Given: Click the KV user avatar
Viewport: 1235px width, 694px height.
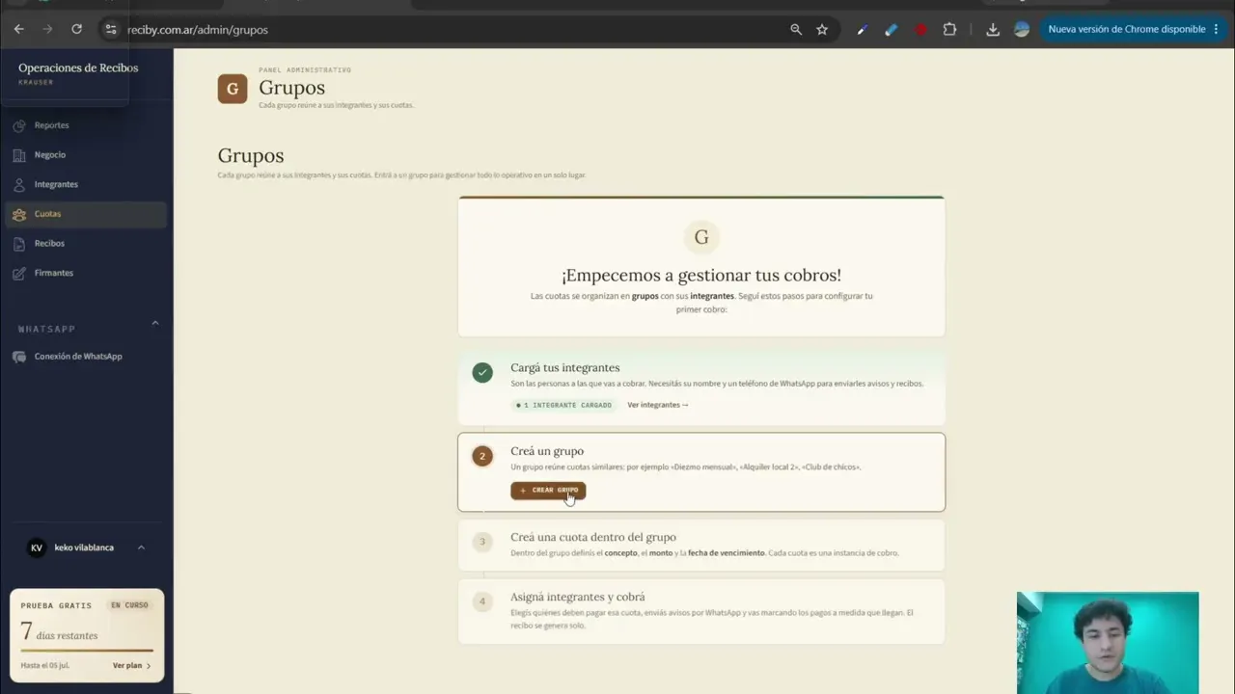Looking at the screenshot, I should [x=37, y=547].
